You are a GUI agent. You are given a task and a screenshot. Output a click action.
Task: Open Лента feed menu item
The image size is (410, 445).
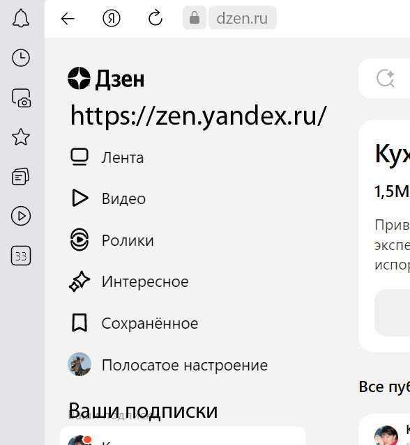(107, 157)
